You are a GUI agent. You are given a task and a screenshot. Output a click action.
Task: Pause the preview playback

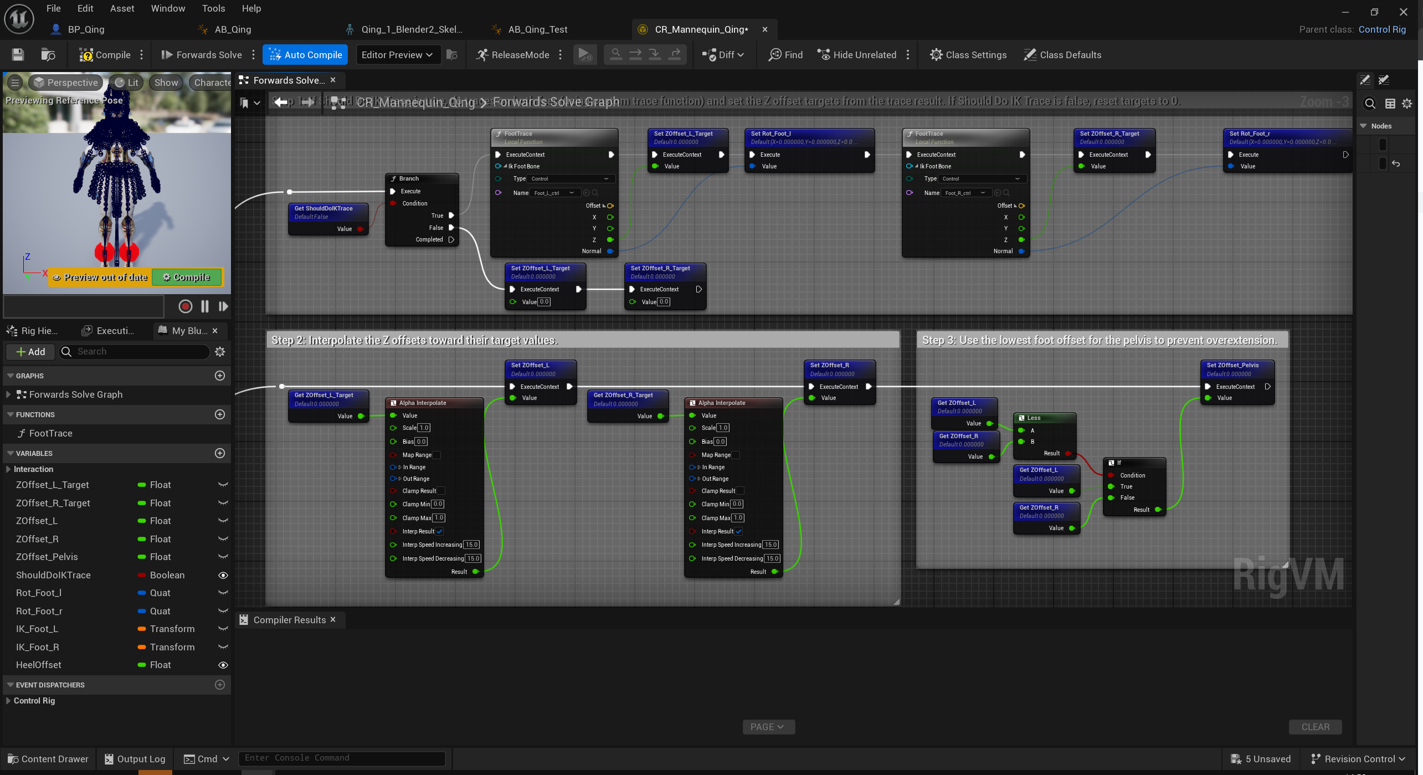coord(204,306)
